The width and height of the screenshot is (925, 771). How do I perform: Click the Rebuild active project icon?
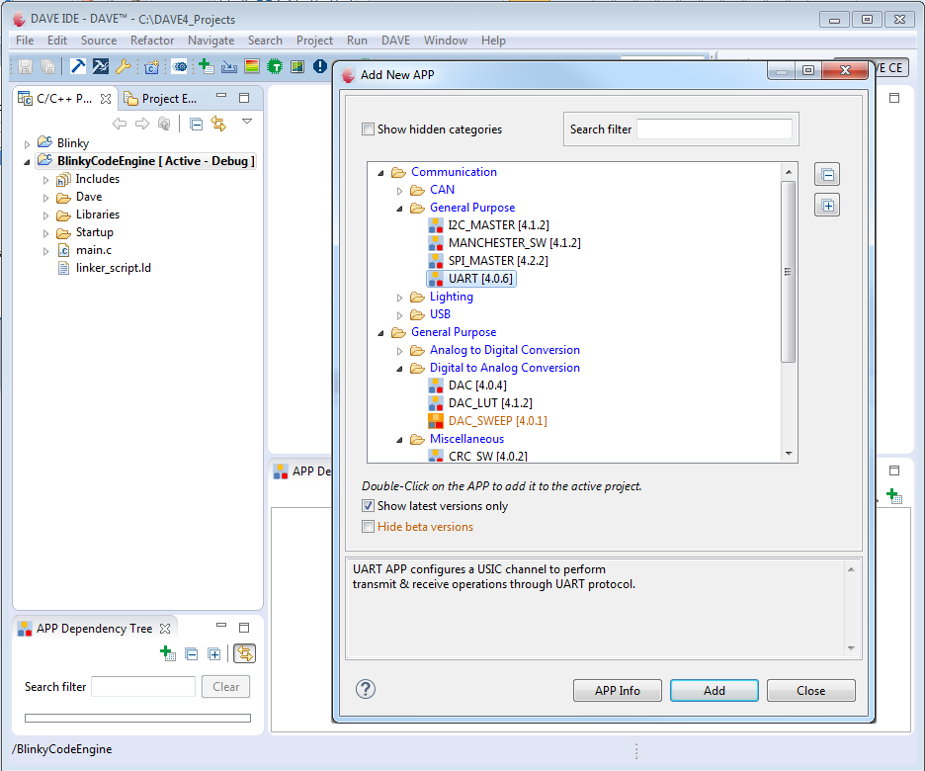coord(100,66)
